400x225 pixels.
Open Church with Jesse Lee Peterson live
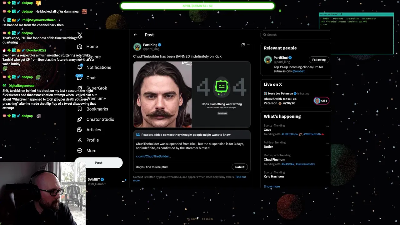280,101
